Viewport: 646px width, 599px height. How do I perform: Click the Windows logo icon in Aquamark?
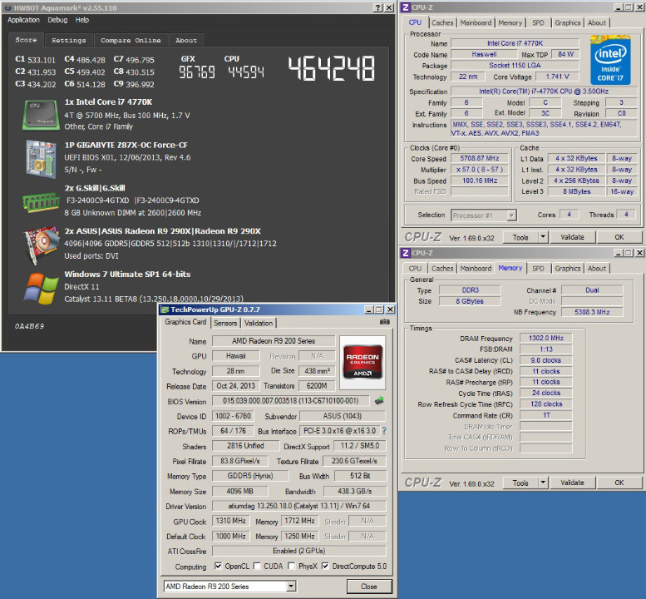(41, 288)
